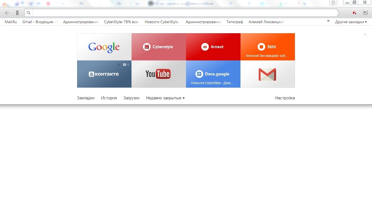Open the YouTube tile

[x=159, y=74]
